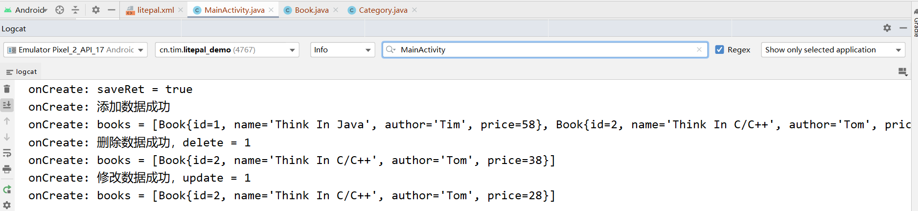Image resolution: width=918 pixels, height=211 pixels.
Task: Collapse all in the project view
Action: tap(75, 10)
